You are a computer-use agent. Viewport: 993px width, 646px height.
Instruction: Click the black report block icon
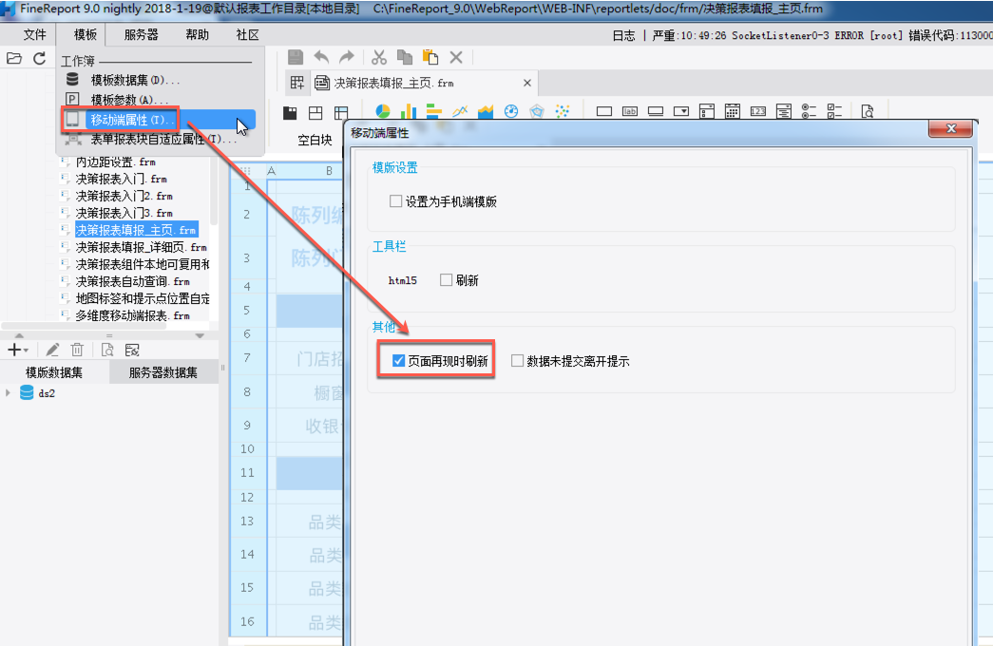tap(290, 113)
